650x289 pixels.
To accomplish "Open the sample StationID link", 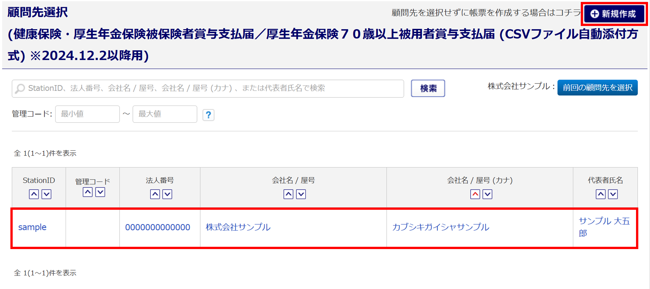I will point(32,227).
